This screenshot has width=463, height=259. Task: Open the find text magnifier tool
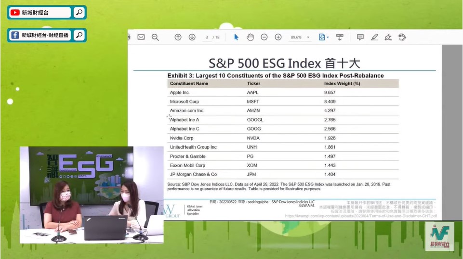[x=155, y=37]
